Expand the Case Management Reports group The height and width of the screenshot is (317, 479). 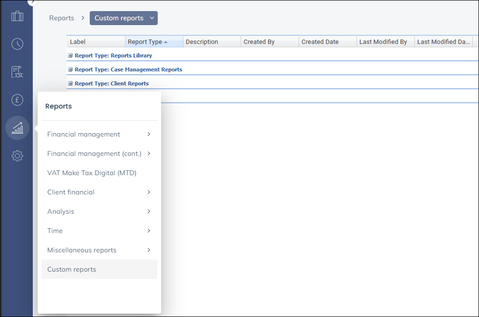(70, 69)
